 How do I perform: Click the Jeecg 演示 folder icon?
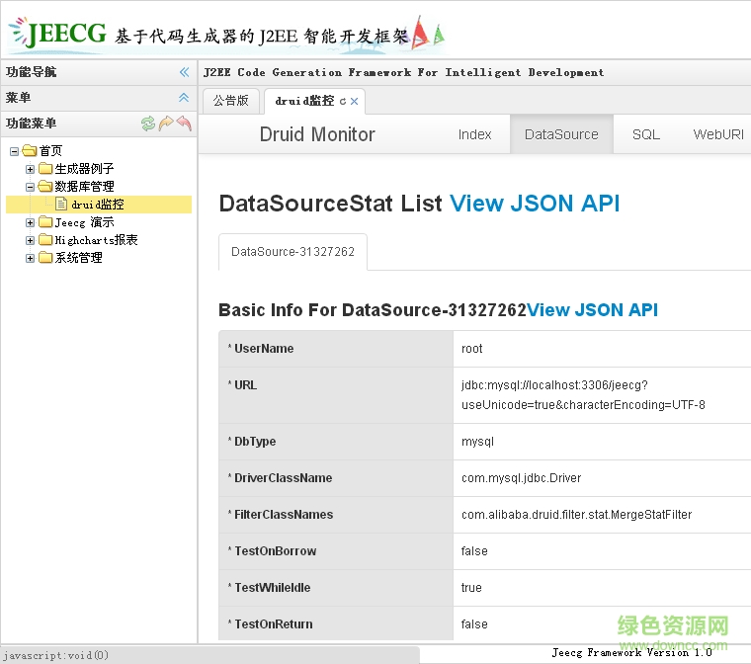45,221
